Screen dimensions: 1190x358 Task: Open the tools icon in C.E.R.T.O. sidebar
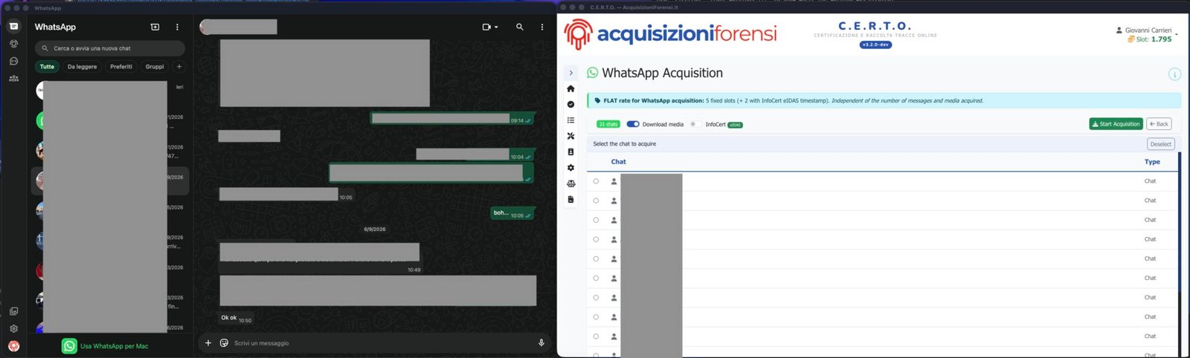[x=570, y=136]
